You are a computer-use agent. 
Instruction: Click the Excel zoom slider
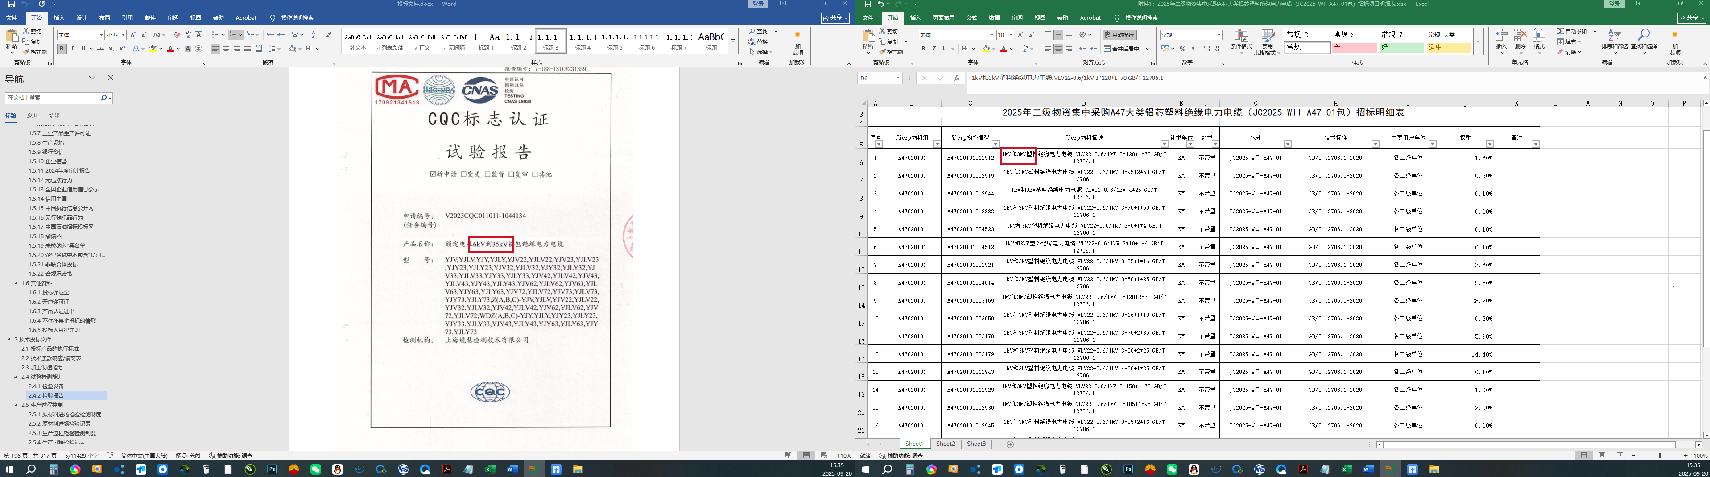(1660, 456)
